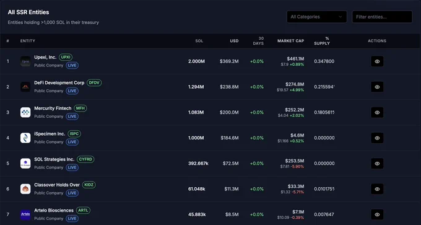Sort by the 30 Days column header
The image size is (421, 225).
point(258,41)
